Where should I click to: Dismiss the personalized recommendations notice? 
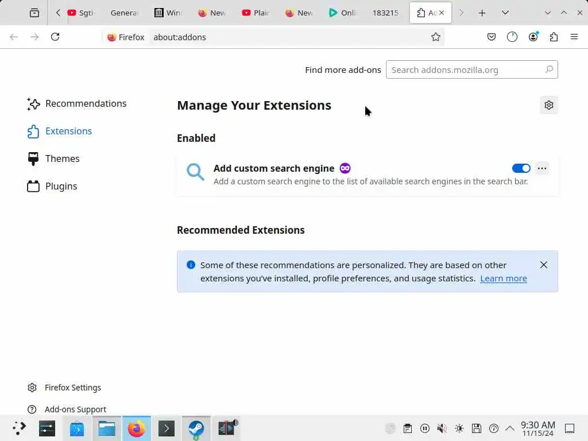point(543,265)
